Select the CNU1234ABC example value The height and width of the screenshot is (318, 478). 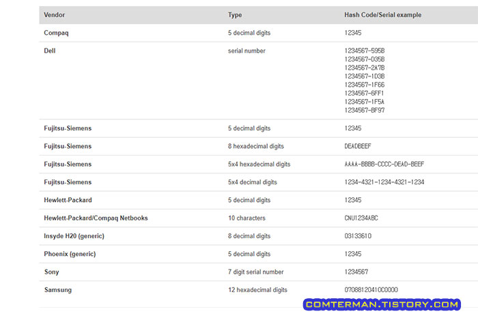pyautogui.click(x=361, y=218)
